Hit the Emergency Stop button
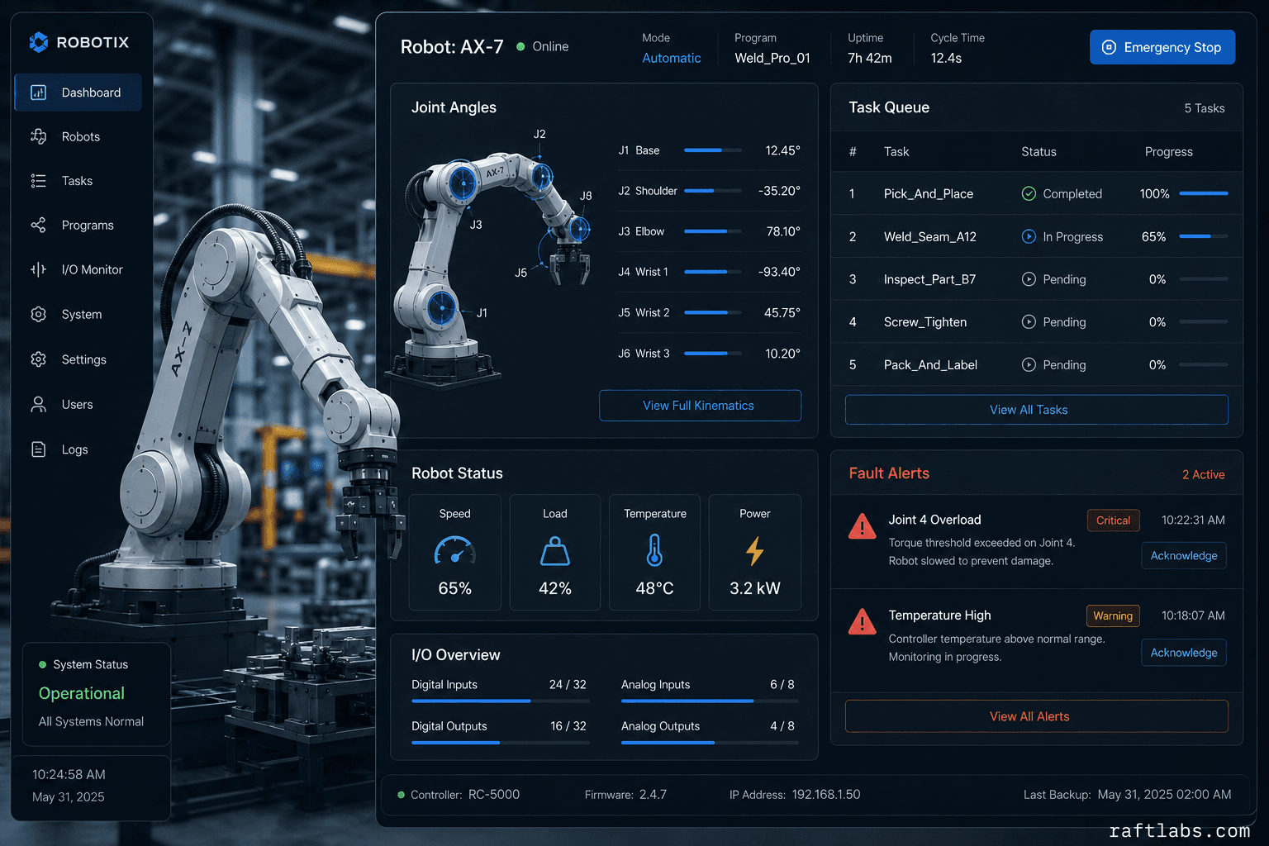 [x=1162, y=47]
